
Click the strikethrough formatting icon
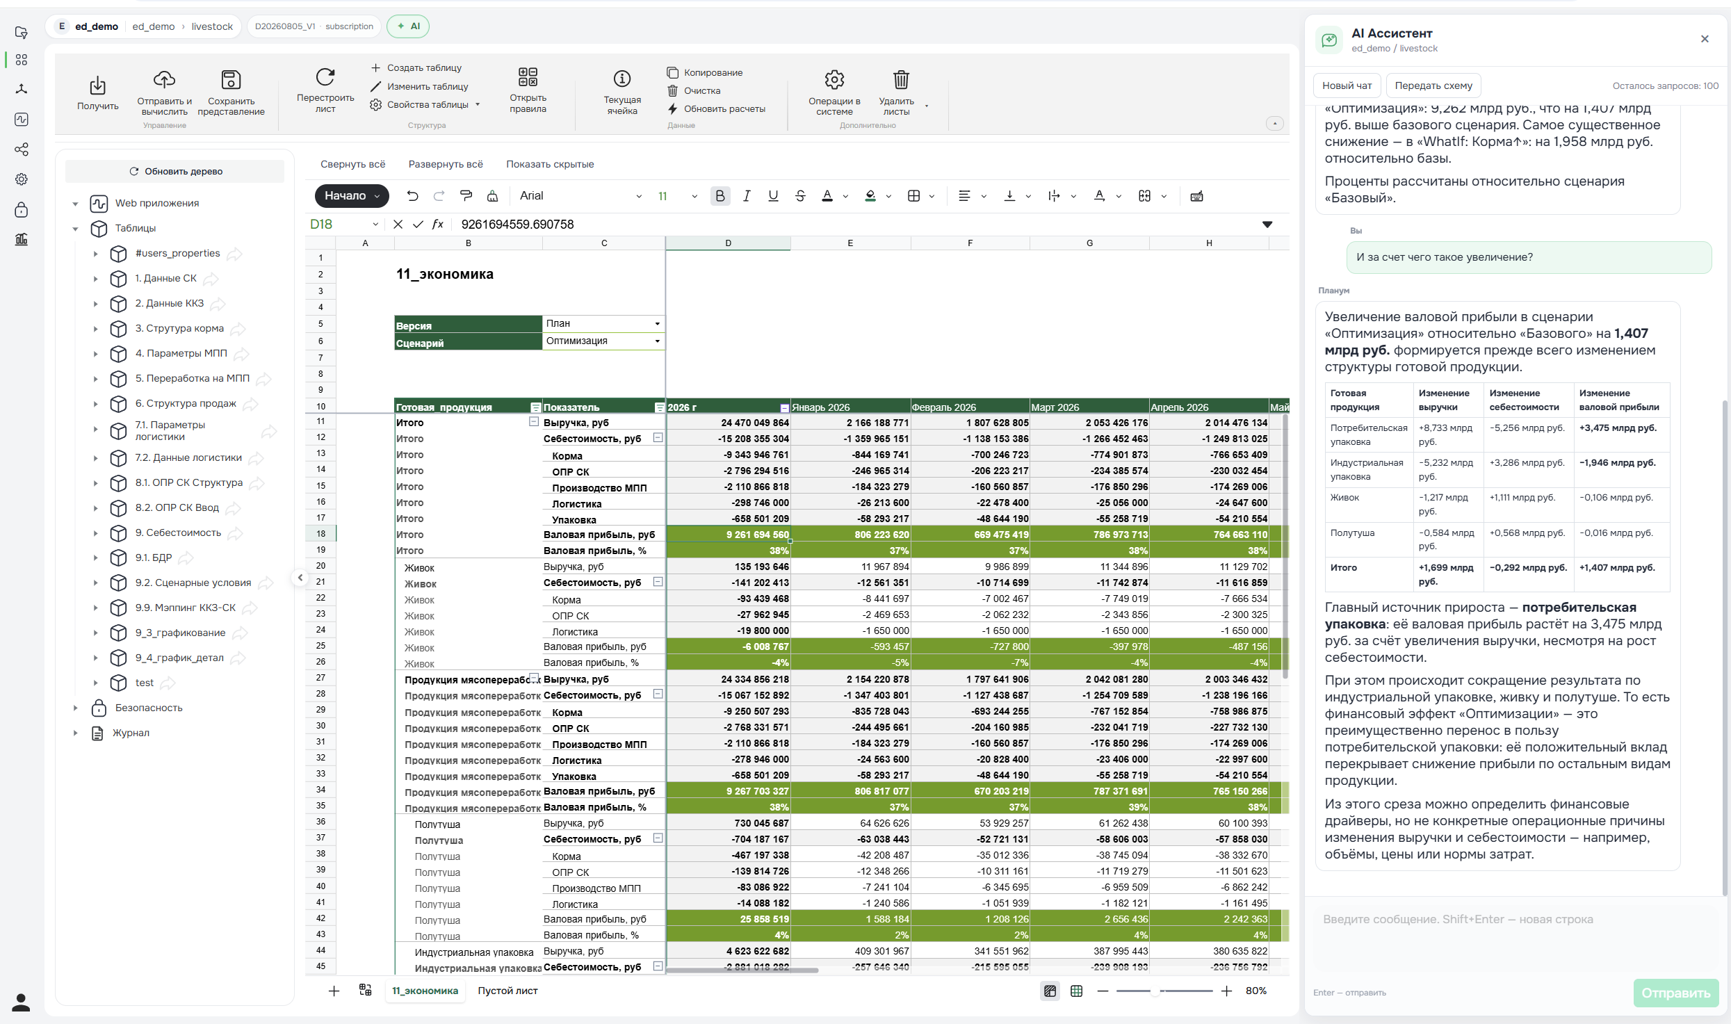click(800, 196)
